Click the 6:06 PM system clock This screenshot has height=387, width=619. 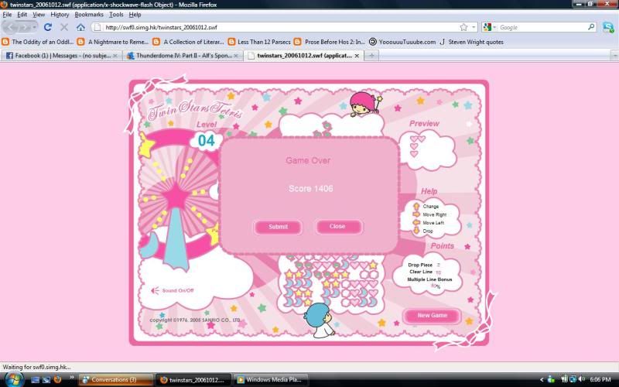[600, 379]
